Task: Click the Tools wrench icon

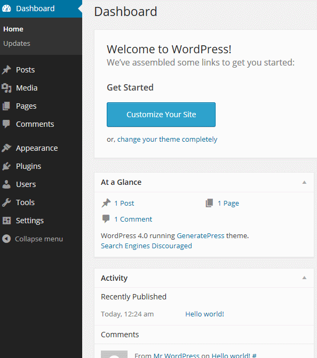Action: click(6, 202)
